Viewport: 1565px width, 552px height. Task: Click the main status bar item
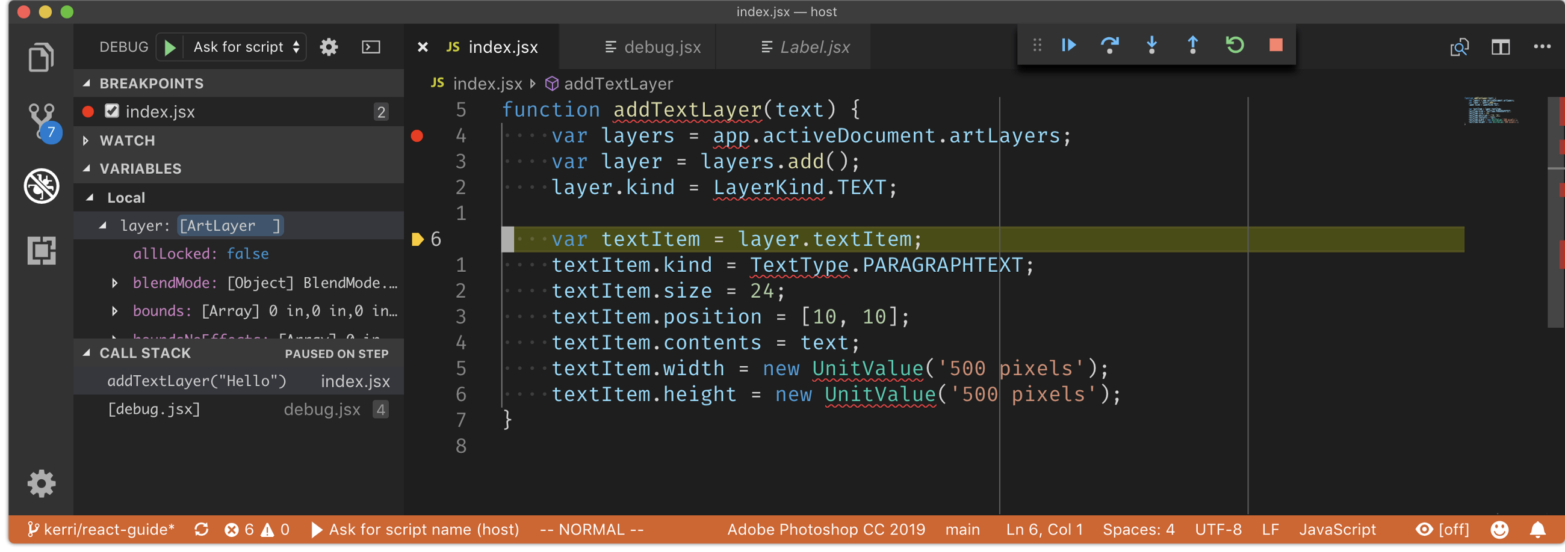click(962, 530)
